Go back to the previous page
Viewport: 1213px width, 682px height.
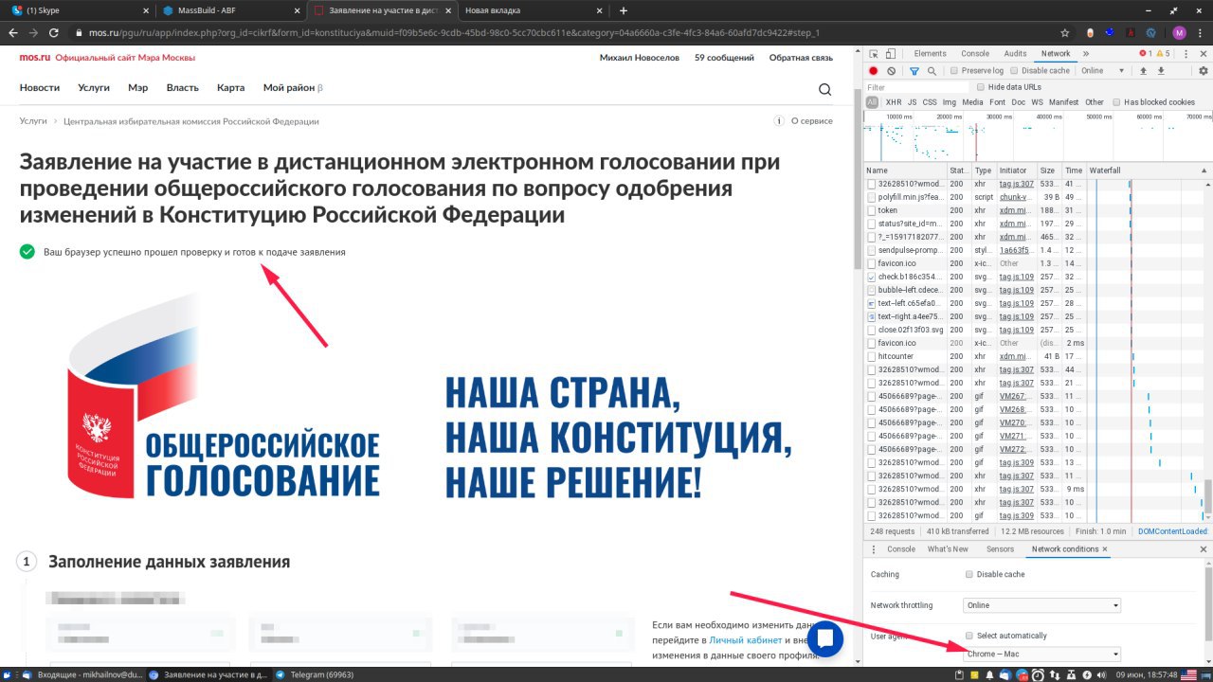pos(13,32)
